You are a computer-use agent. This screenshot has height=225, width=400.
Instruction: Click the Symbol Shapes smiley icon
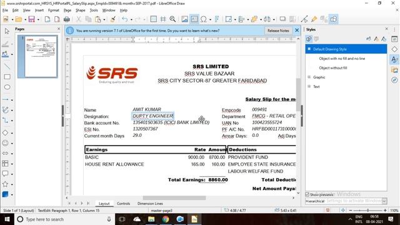tap(5, 143)
